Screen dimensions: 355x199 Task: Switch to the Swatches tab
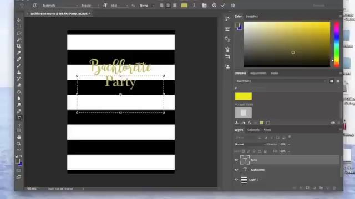click(252, 17)
